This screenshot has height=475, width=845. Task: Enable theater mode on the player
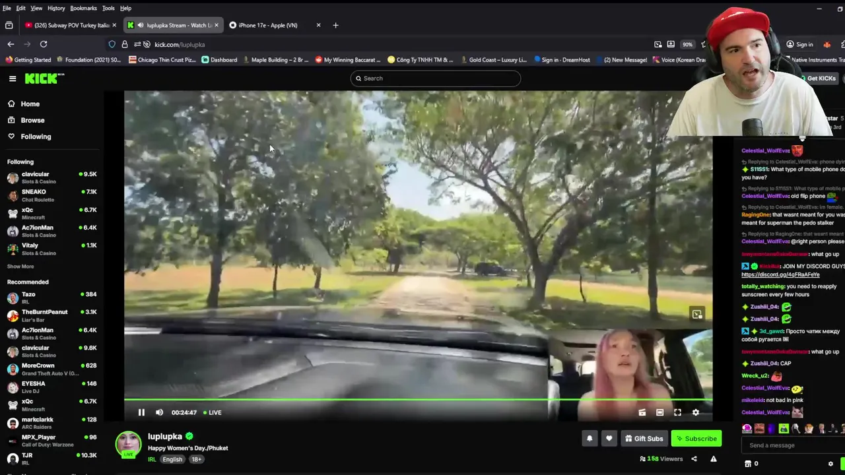(659, 412)
